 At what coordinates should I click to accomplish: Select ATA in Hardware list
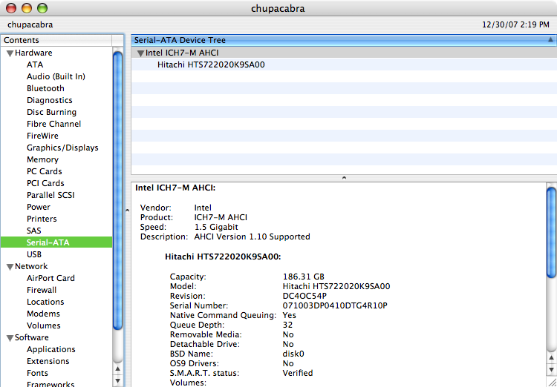pos(35,64)
